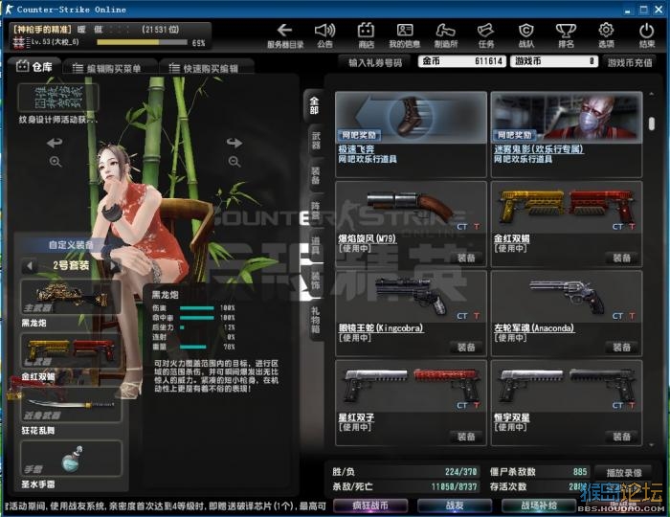The height and width of the screenshot is (517, 670).
Task: Click the 迷雾鬼影(欢乐行专属) item link
Action: point(538,149)
